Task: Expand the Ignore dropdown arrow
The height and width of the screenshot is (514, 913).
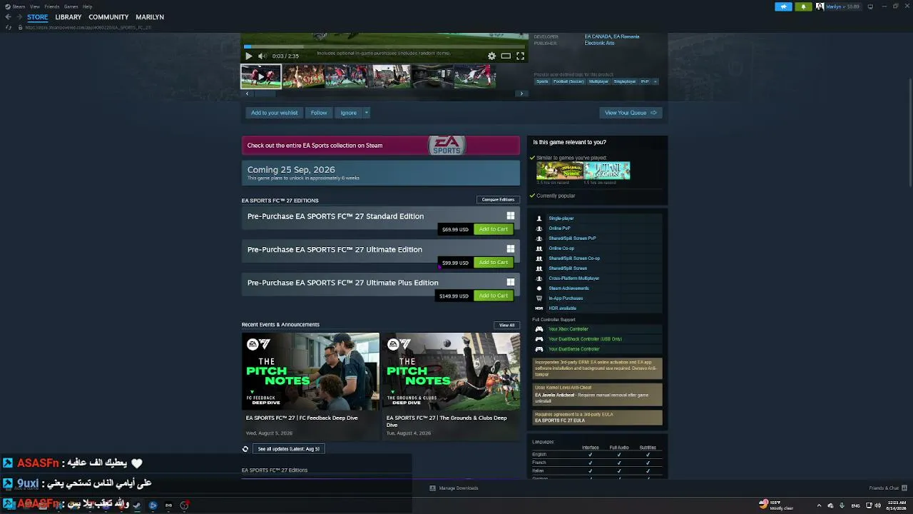Action: click(367, 113)
